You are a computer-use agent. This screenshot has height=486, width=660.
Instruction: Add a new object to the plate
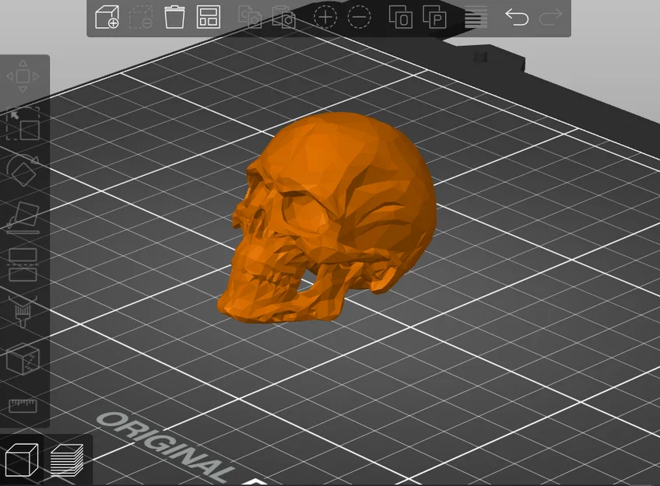[x=108, y=17]
